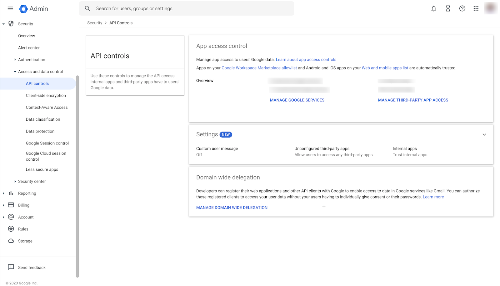500x286 pixels.
Task: Click MANAGE THIRD-PARTY APP ACCESS
Action: [x=413, y=100]
